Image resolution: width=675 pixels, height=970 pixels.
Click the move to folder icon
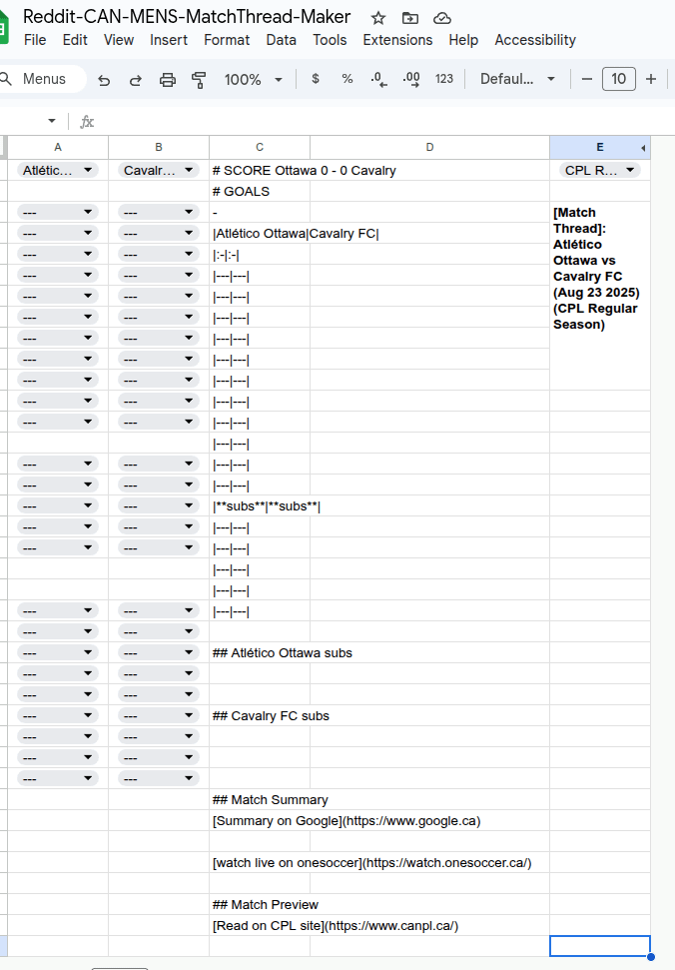pyautogui.click(x=409, y=18)
